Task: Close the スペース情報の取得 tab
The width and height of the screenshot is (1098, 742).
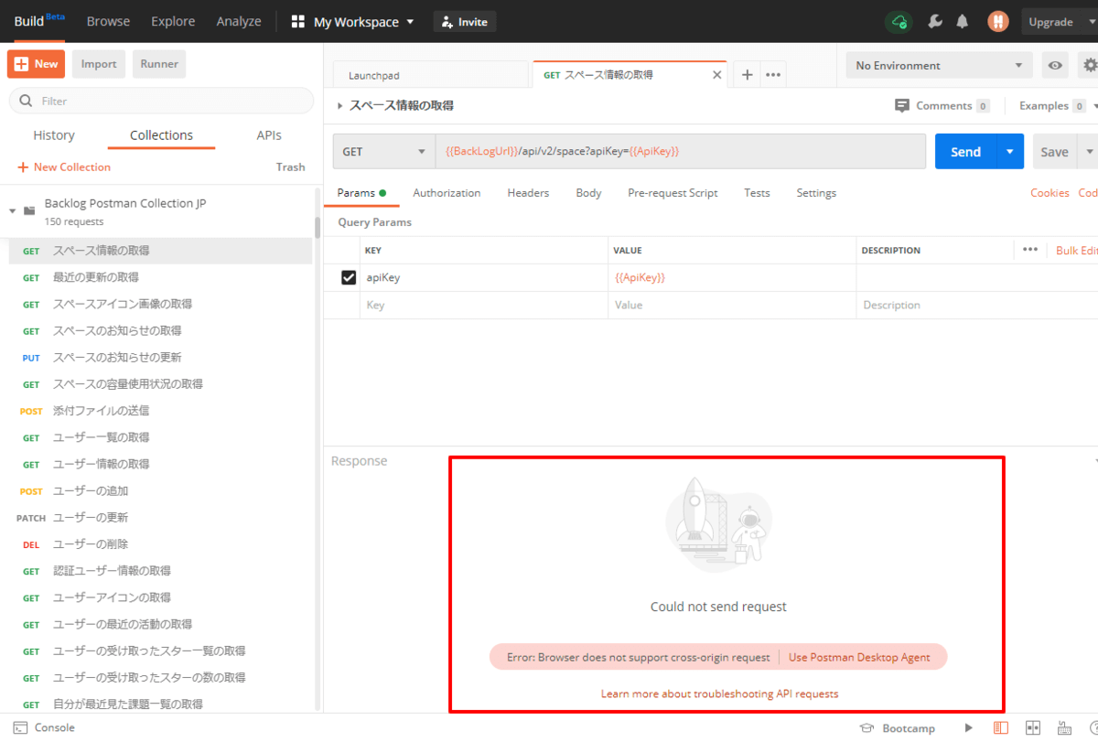Action: [716, 75]
